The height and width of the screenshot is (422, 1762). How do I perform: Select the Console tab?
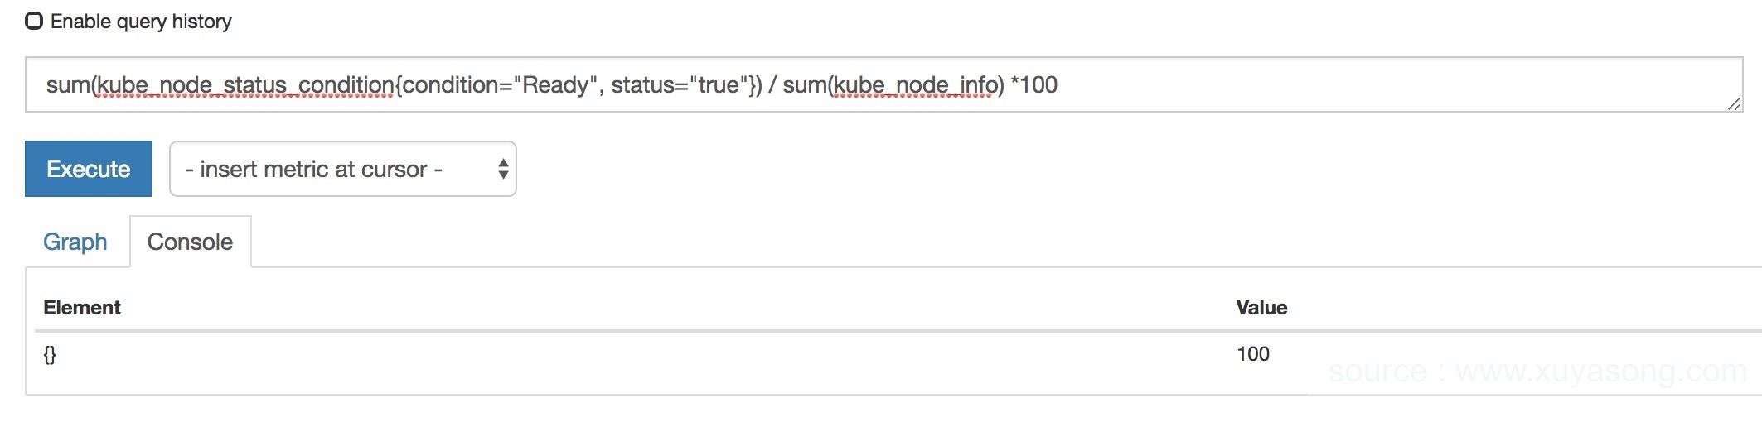[190, 242]
